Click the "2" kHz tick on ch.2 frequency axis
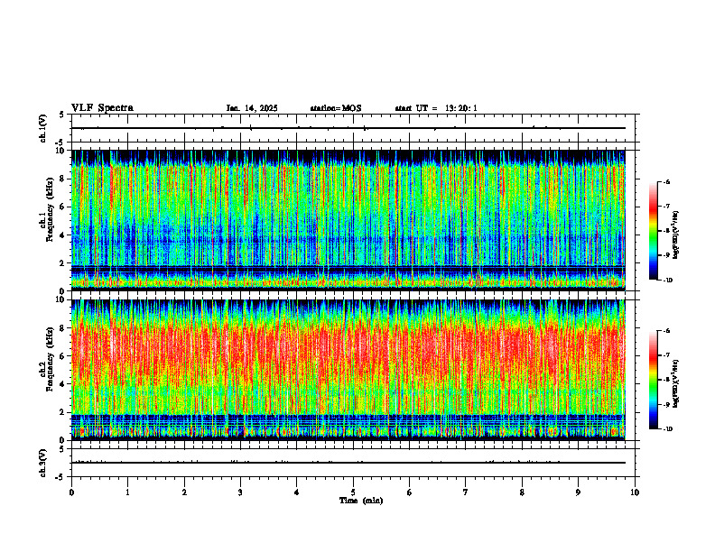Viewport: 715px width, 552px height. tap(63, 412)
